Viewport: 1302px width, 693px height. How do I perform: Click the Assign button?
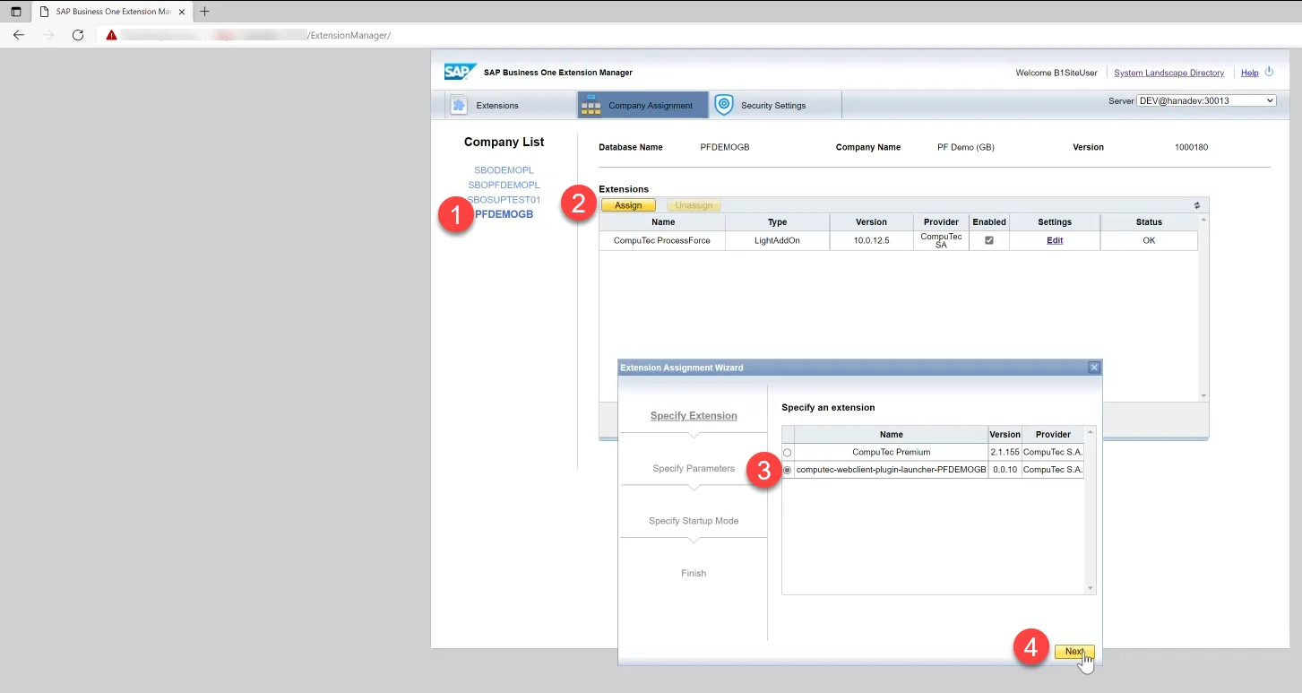tap(628, 204)
